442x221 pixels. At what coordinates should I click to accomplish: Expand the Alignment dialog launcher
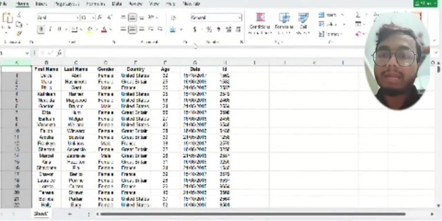[185, 42]
